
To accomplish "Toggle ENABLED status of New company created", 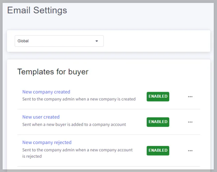I will pos(158,97).
